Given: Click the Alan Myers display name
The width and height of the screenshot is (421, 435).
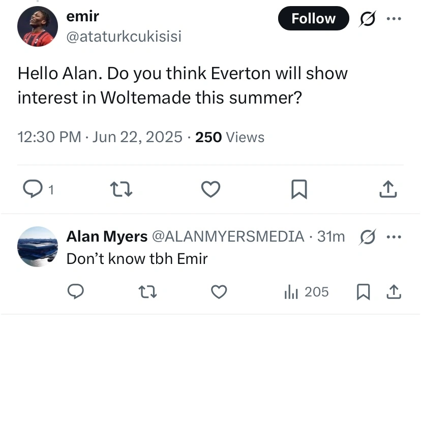Looking at the screenshot, I should tap(107, 237).
